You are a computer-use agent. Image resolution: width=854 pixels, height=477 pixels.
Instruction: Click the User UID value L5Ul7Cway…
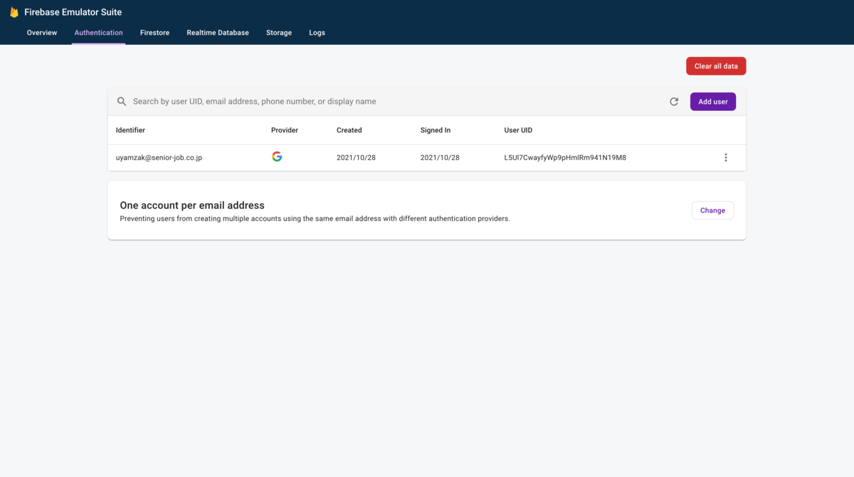pyautogui.click(x=565, y=158)
